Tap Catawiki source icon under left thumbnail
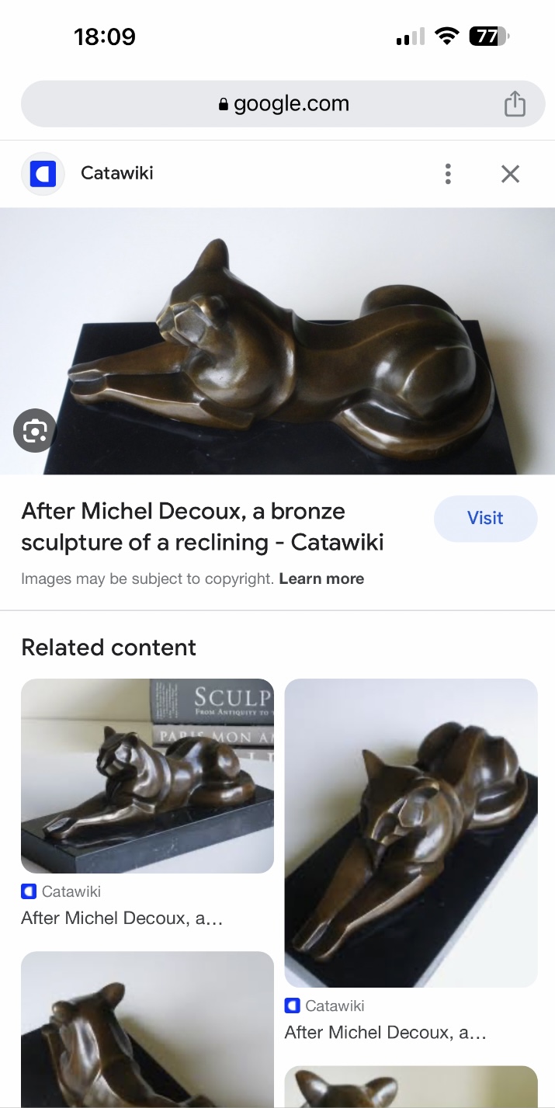The image size is (555, 1108). (29, 891)
